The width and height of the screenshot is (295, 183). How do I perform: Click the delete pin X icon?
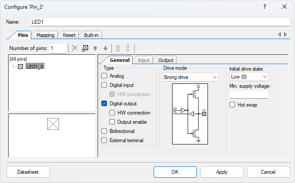click(x=75, y=48)
